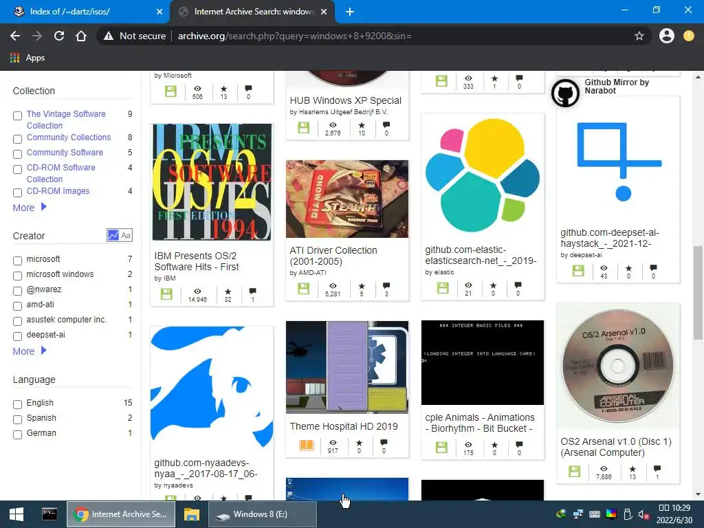This screenshot has width=704, height=528.
Task: Check the English language filter
Action: coord(17,404)
